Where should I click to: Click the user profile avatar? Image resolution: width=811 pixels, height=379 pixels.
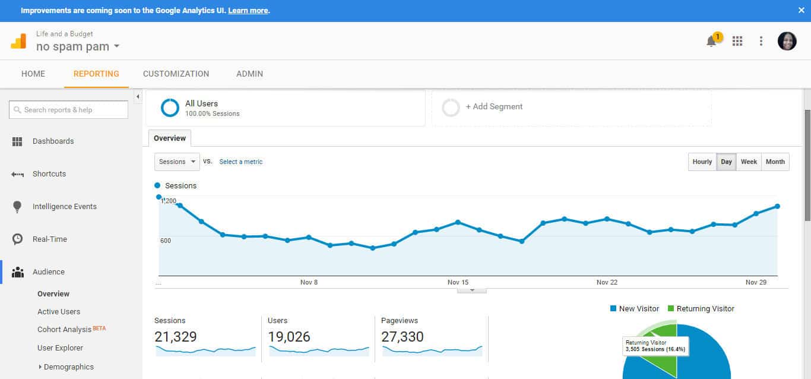[x=787, y=41]
